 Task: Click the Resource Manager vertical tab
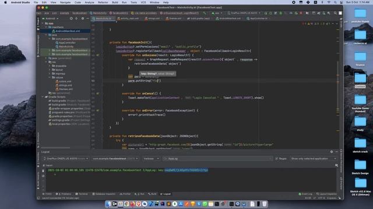coord(38,46)
